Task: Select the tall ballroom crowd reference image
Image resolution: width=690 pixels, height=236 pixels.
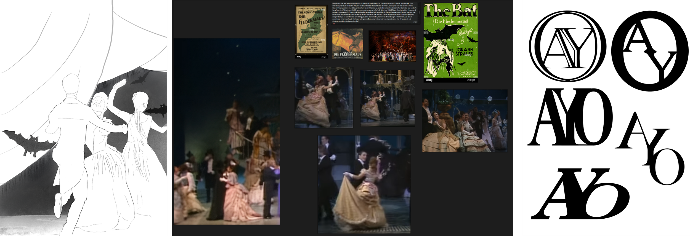Action: pyautogui.click(x=227, y=131)
